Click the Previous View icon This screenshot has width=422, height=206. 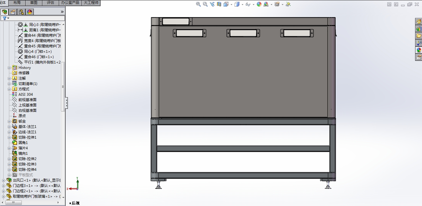point(212,4)
